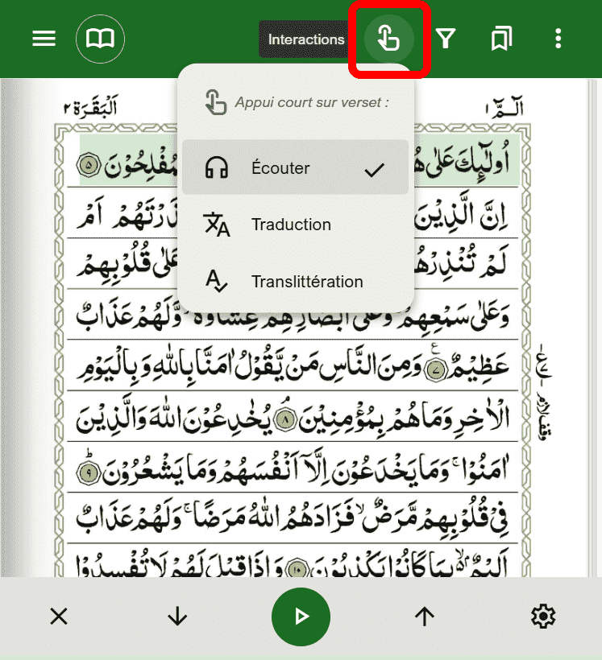
Task: Click the spellcheck icon beside Translittération
Action: click(216, 281)
